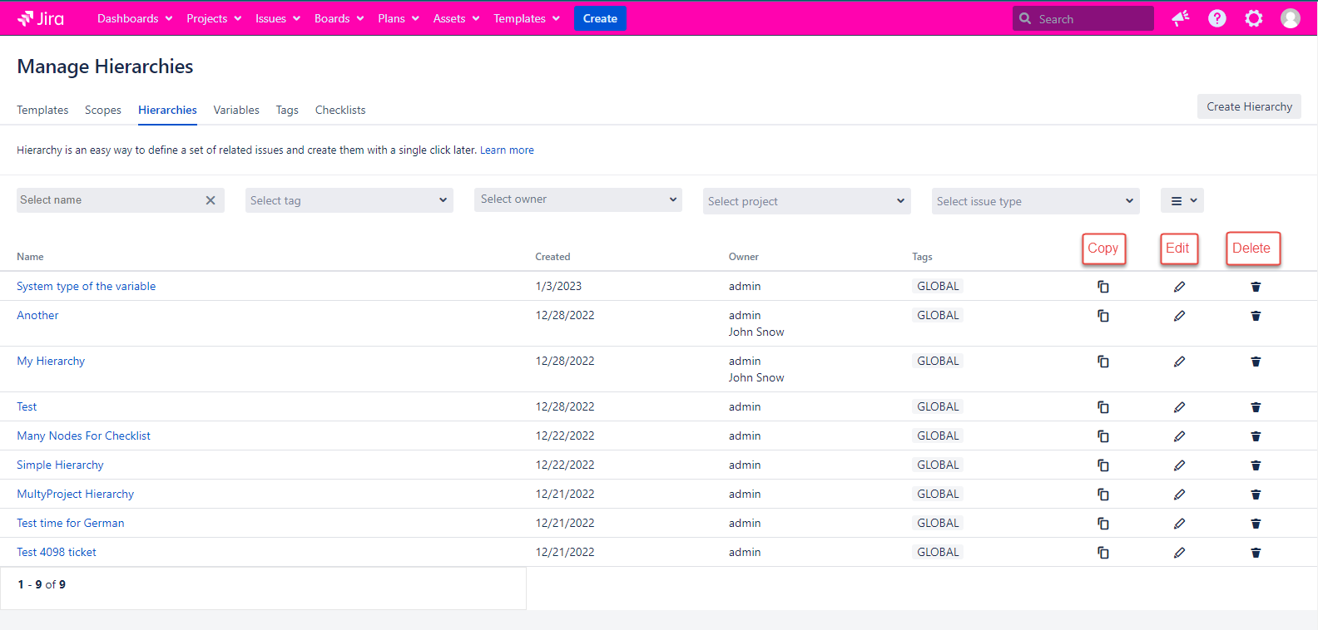Clear the Select name filter

click(x=211, y=200)
